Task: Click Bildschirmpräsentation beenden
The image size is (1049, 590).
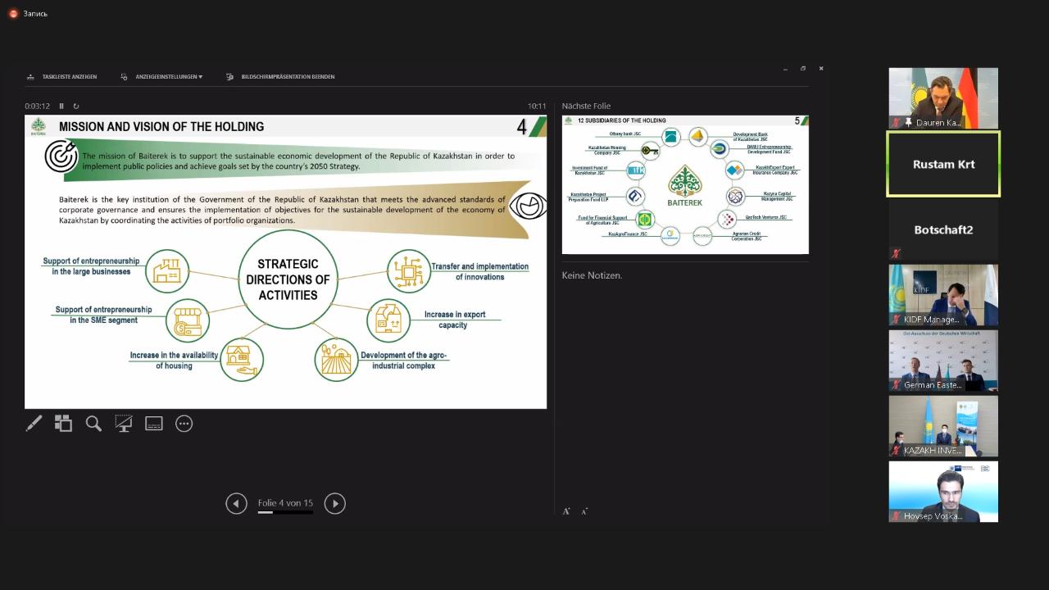Action: click(288, 77)
